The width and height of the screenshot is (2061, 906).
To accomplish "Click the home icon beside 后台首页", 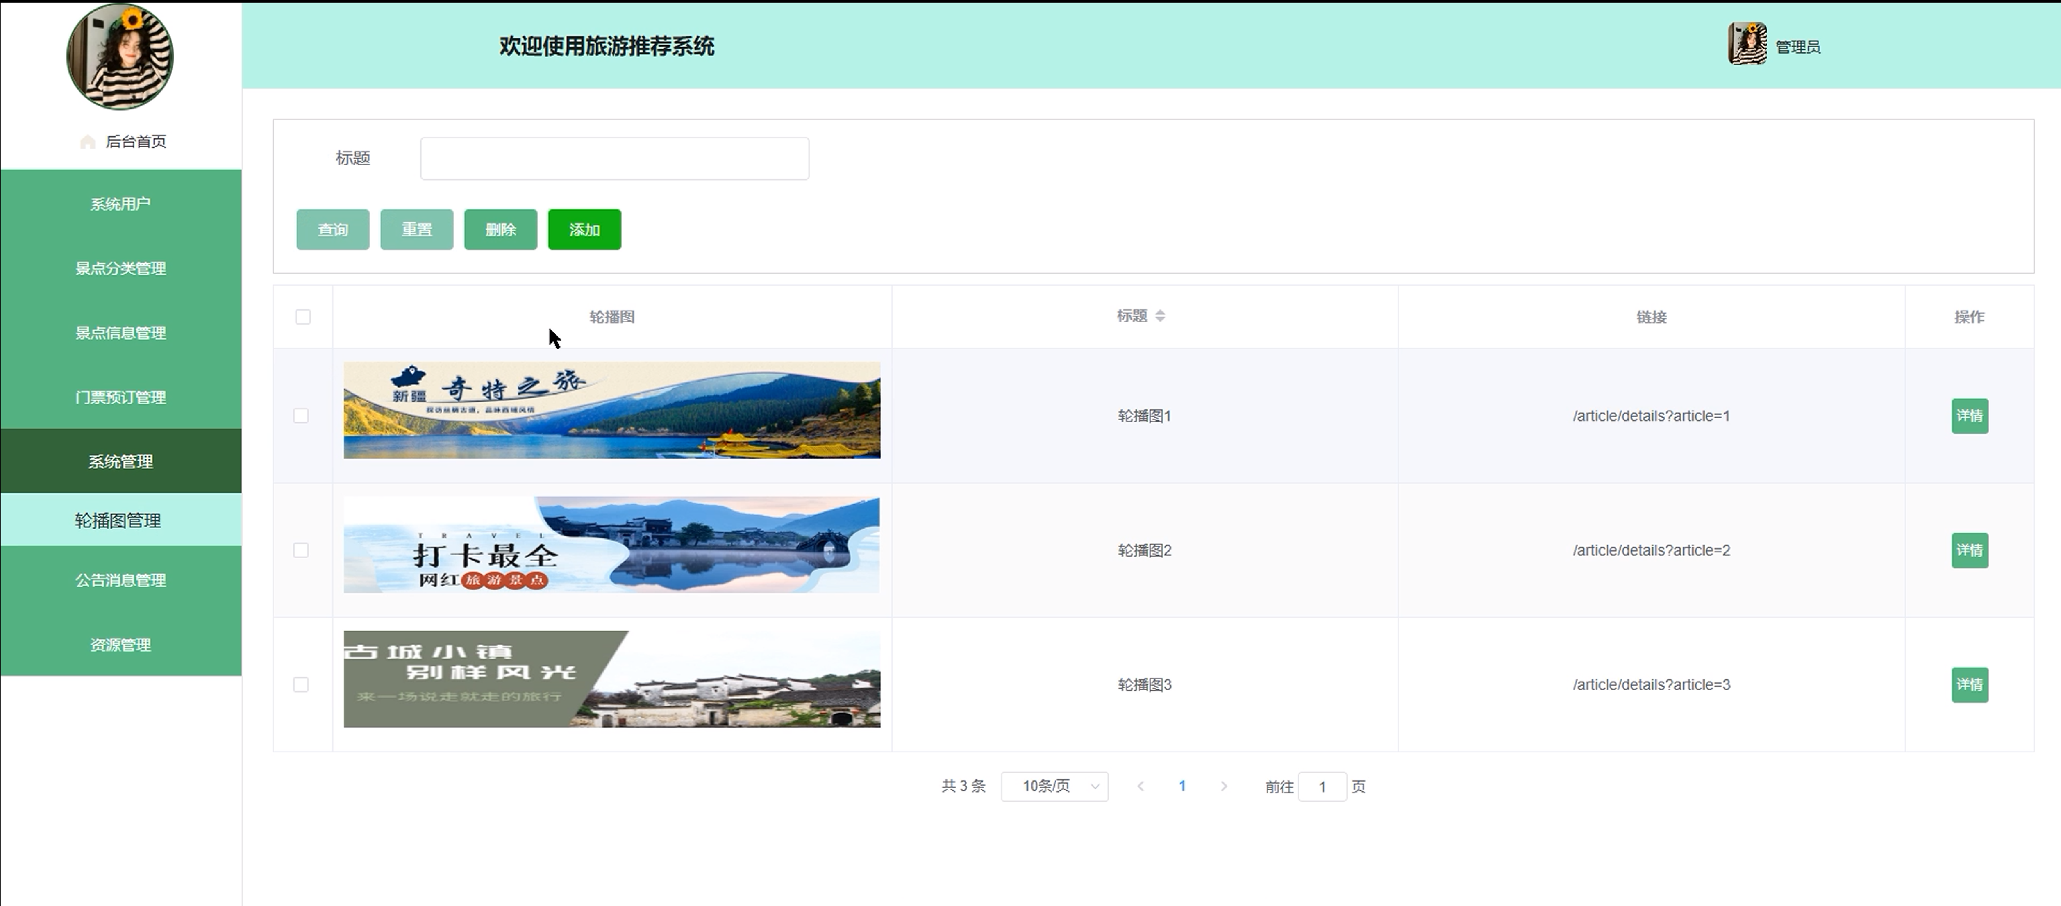I will point(88,142).
